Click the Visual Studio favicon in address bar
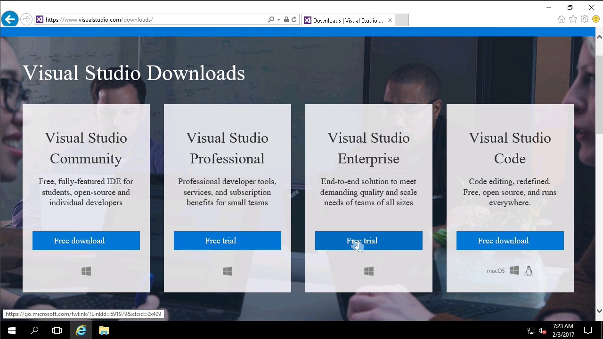 [x=40, y=20]
